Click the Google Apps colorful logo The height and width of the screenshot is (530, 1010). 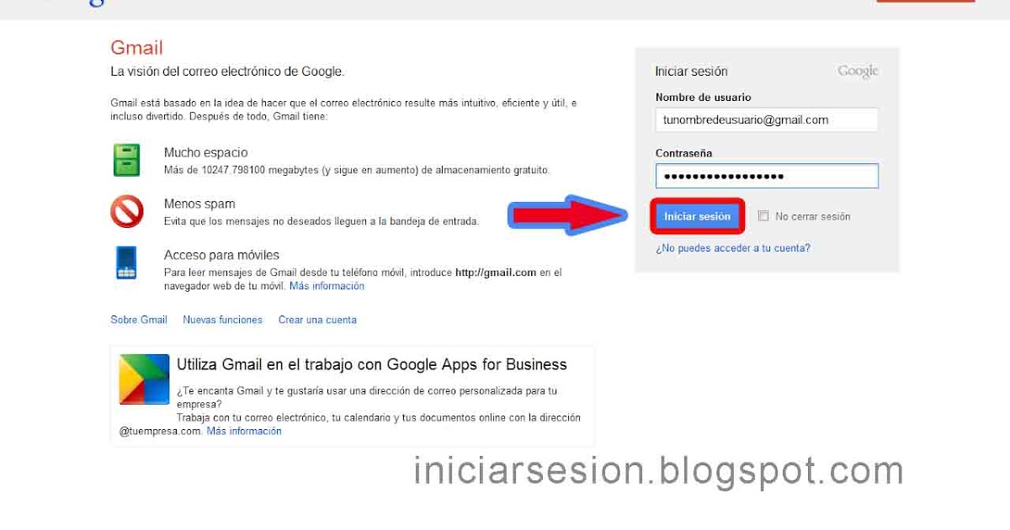coord(144,379)
